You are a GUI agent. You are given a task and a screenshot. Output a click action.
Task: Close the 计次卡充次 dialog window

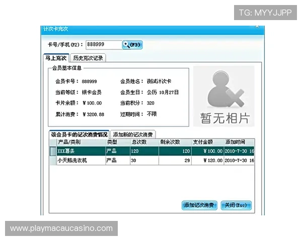pos(257,27)
